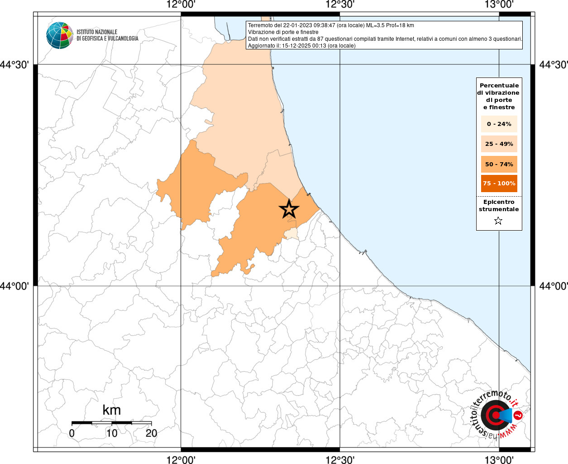
Task: Click the black epicenter star on the map
Action: click(289, 209)
